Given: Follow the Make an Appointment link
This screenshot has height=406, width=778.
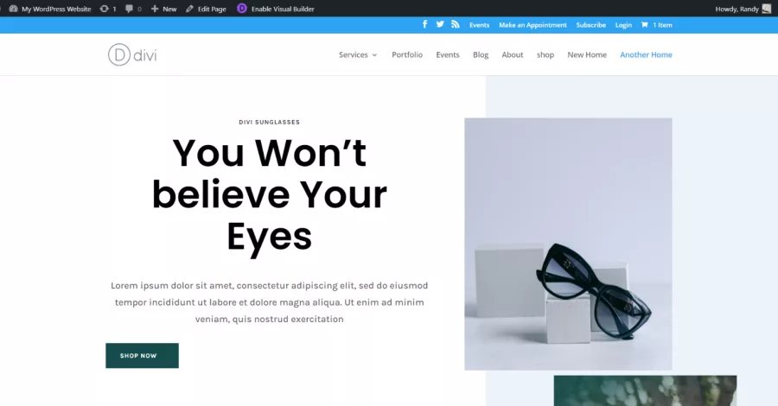Looking at the screenshot, I should [532, 25].
